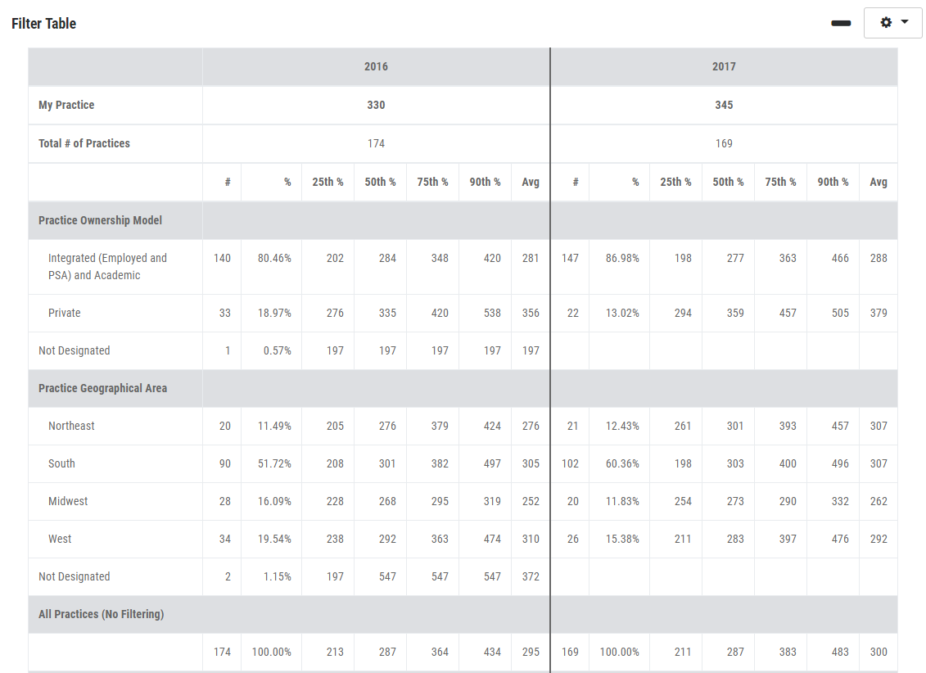
Task: Select the Northeast region row
Action: 71,426
